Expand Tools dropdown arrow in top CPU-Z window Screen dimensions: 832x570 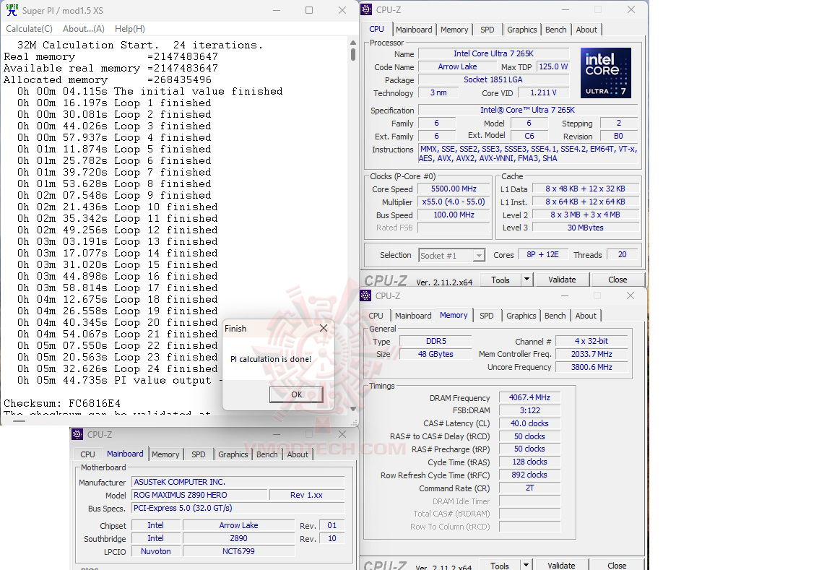coord(526,279)
